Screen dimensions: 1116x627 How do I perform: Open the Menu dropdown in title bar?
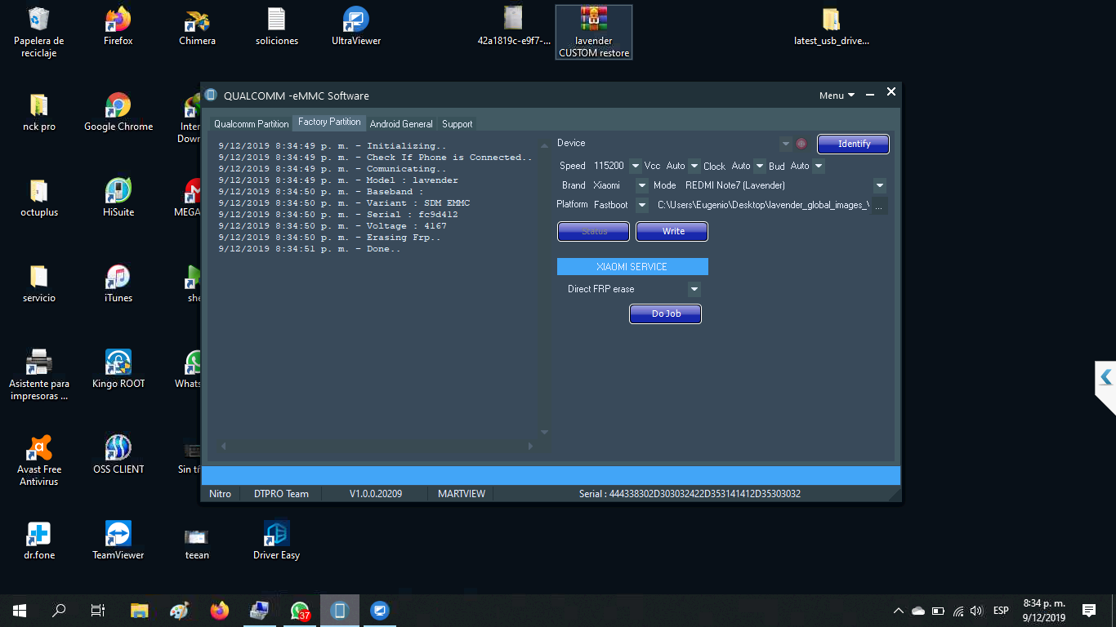pyautogui.click(x=837, y=96)
